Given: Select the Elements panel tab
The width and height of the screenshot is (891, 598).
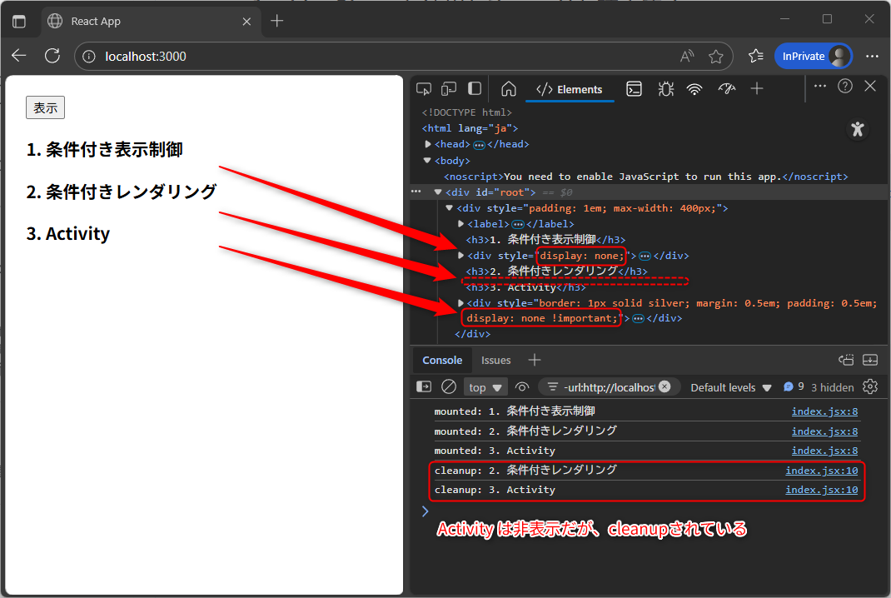Looking at the screenshot, I should pyautogui.click(x=570, y=89).
